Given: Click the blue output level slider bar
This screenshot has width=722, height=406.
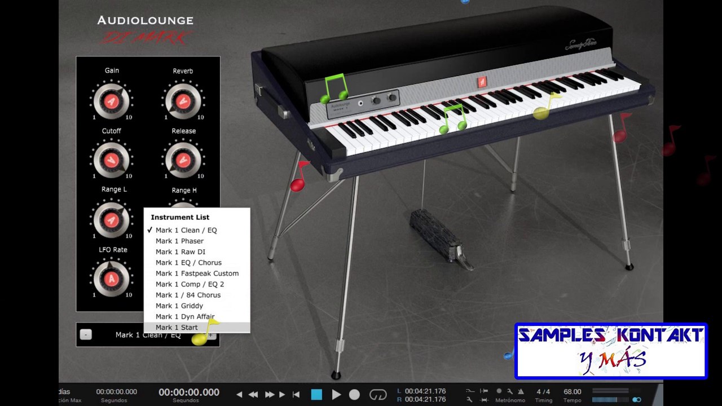Looking at the screenshot, I should [x=610, y=400].
